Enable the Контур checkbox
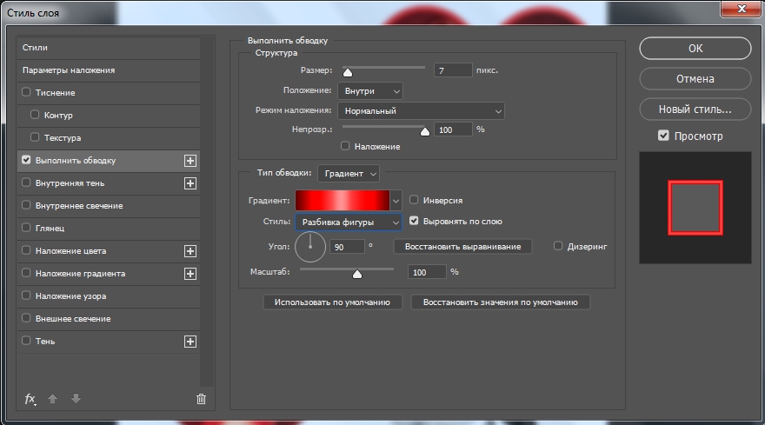This screenshot has width=765, height=425. tap(35, 115)
